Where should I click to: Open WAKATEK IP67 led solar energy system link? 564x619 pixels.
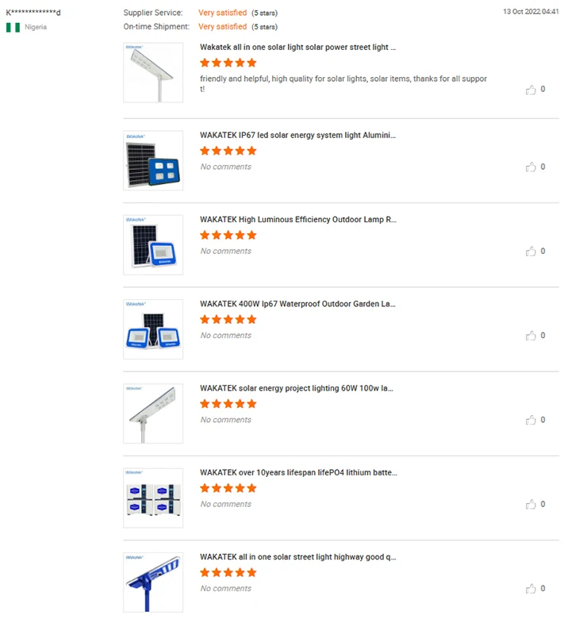point(297,136)
